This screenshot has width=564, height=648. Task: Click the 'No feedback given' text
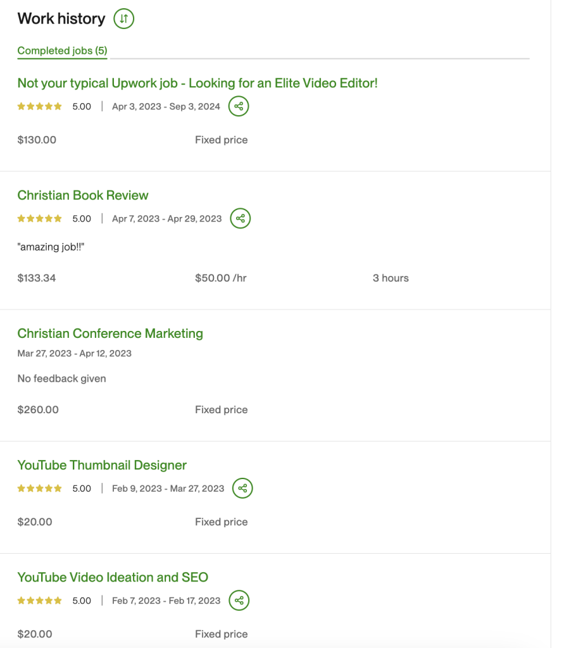(x=61, y=378)
